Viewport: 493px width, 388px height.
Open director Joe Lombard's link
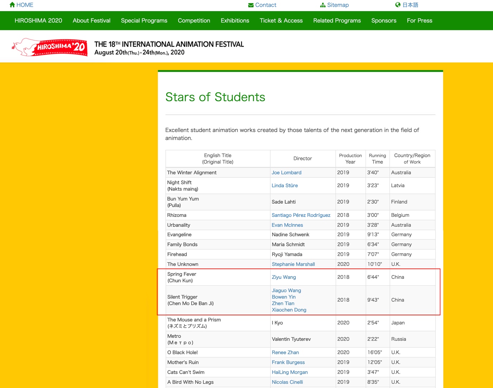[286, 173]
